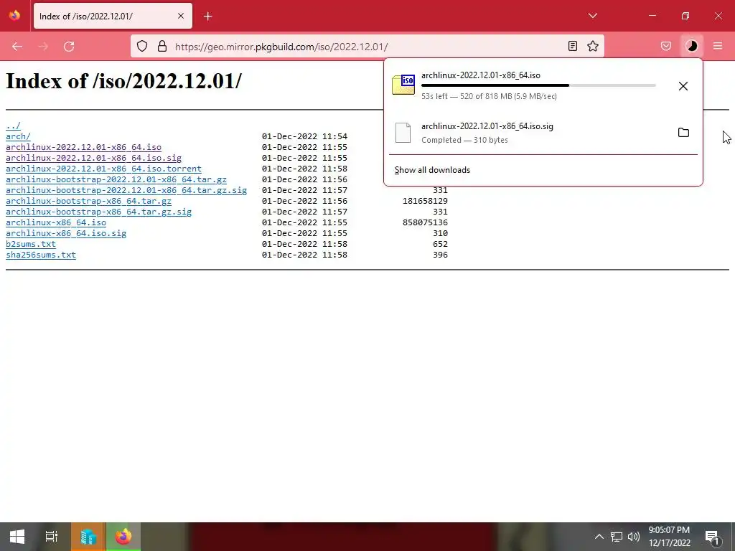Toggle reader view icon in address bar
Screen dimensions: 735x551
pyautogui.click(x=572, y=46)
